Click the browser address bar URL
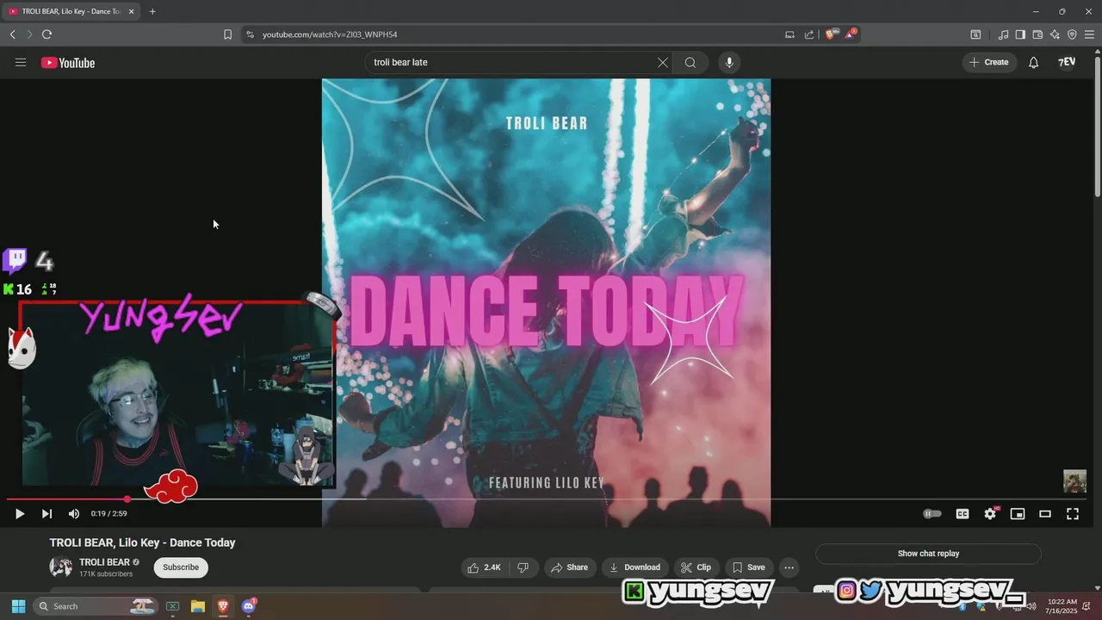 (330, 34)
